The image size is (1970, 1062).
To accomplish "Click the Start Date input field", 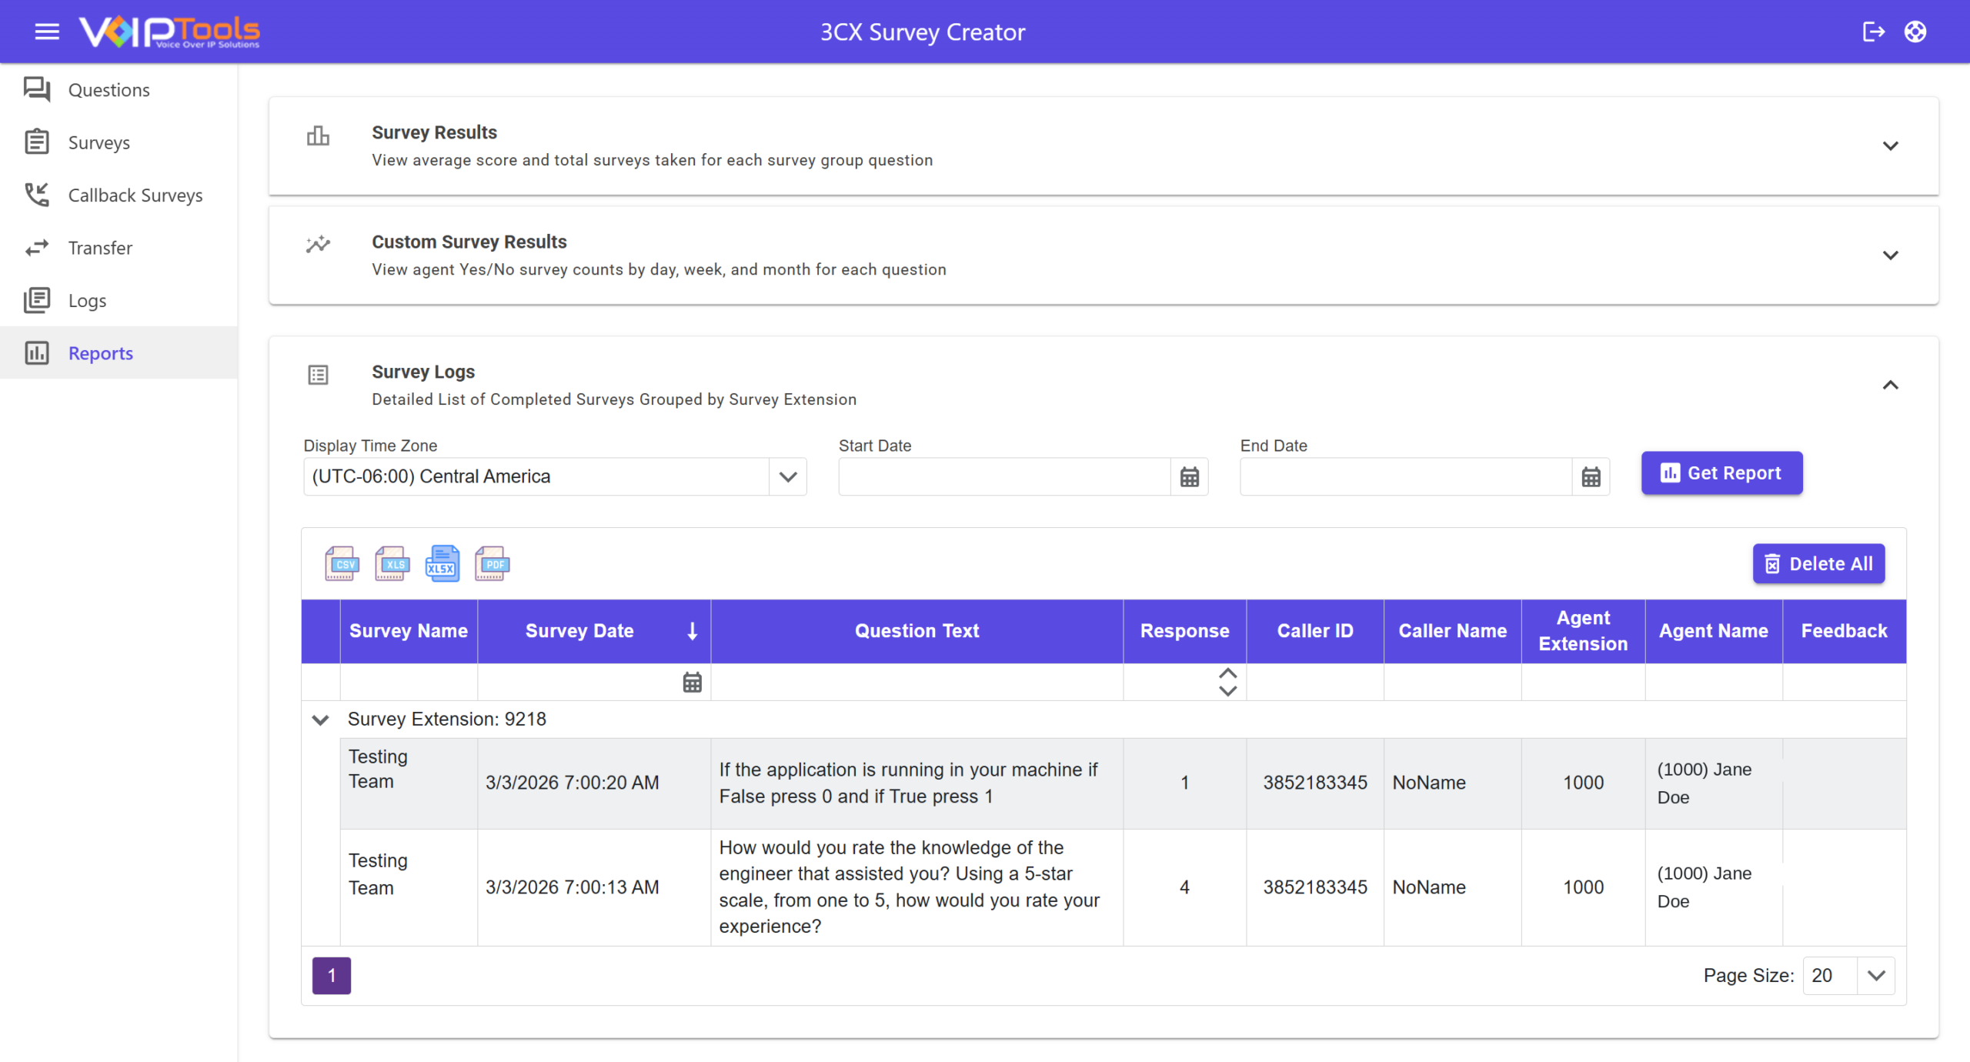I will 1004,477.
